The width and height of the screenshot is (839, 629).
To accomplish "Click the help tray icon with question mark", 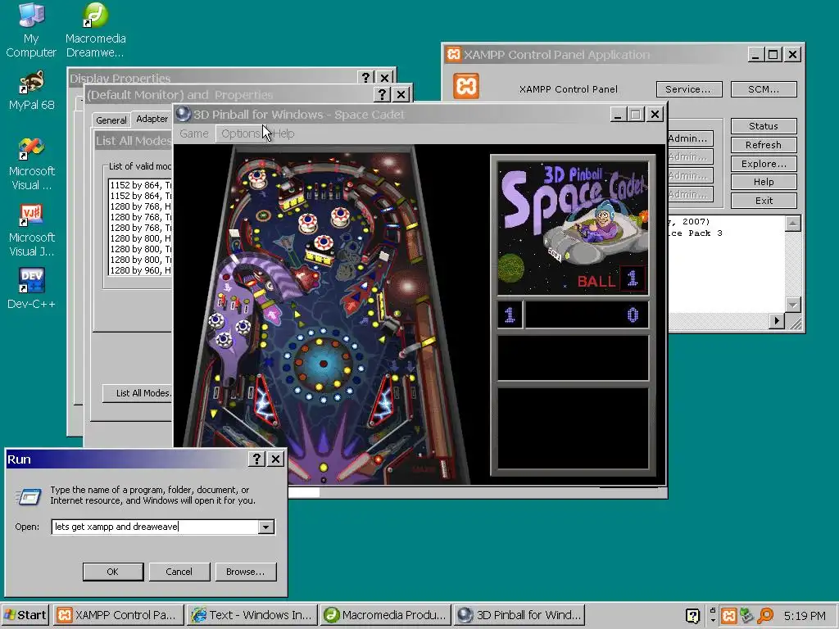I will click(x=692, y=616).
